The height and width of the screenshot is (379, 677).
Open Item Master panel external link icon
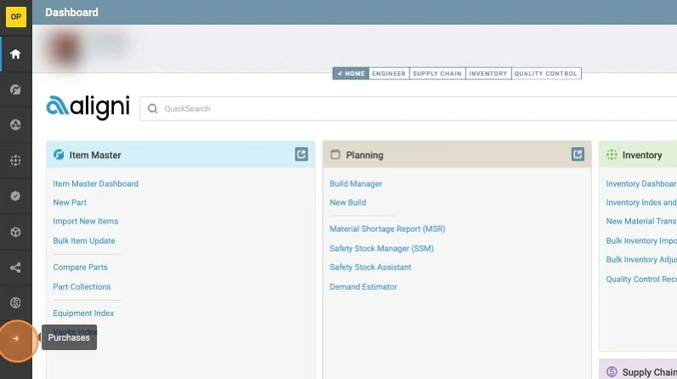point(302,155)
